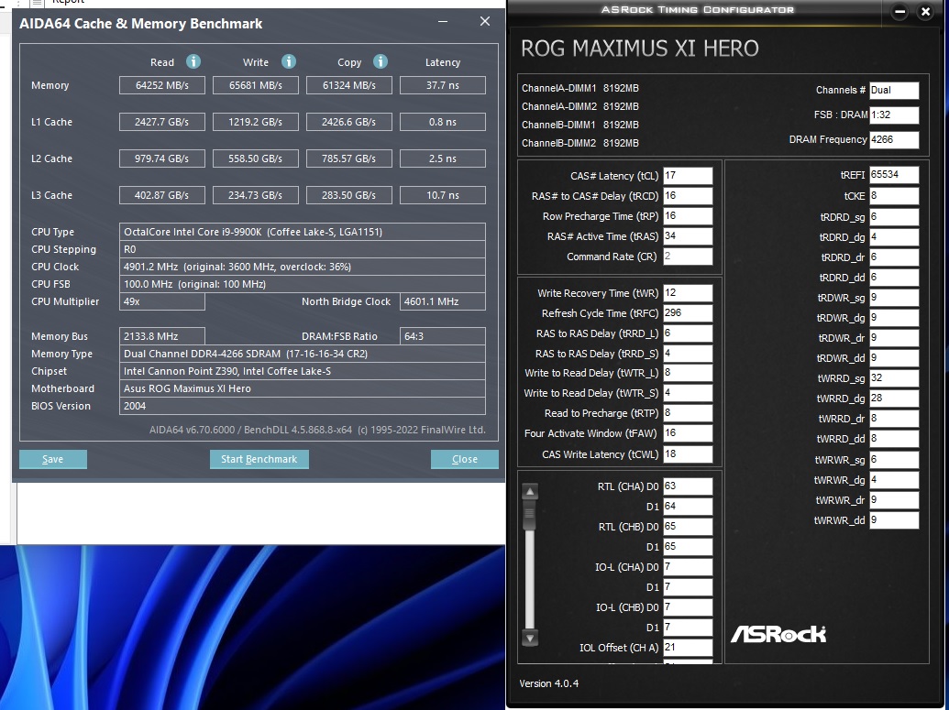This screenshot has height=710, width=949.
Task: Click Write Recovery Time (tWR) field
Action: pos(688,293)
